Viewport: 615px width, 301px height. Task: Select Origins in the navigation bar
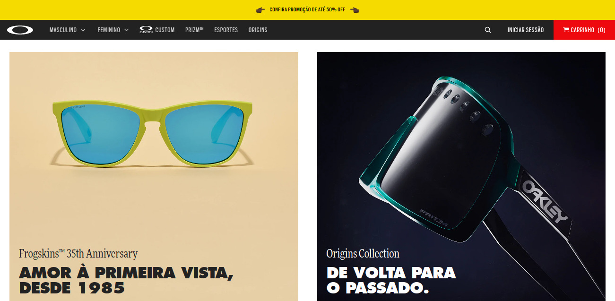(x=258, y=30)
